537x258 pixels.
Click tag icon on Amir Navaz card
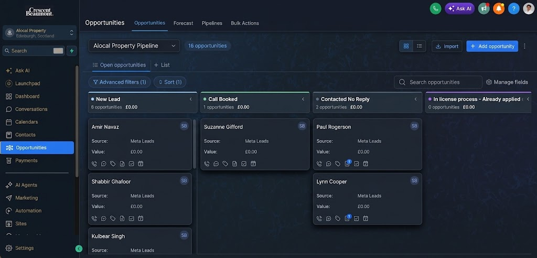[x=113, y=164]
